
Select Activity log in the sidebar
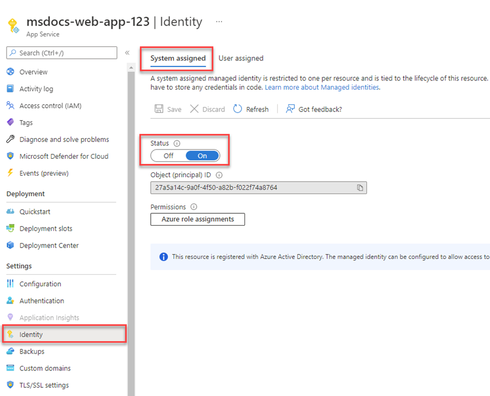37,88
